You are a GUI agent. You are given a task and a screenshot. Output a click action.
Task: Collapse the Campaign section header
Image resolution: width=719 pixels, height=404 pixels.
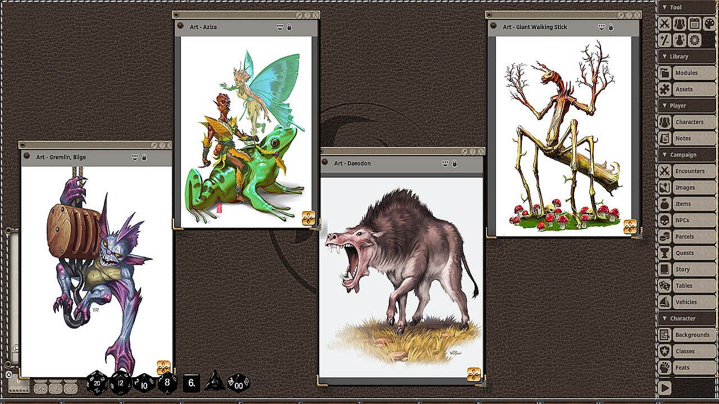pos(686,154)
